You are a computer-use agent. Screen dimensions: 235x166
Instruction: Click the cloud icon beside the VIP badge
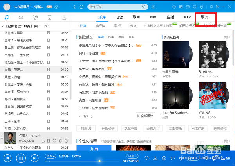56,7
